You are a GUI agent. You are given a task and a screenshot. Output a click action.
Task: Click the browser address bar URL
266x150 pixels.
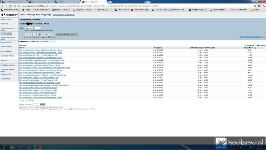88,6
